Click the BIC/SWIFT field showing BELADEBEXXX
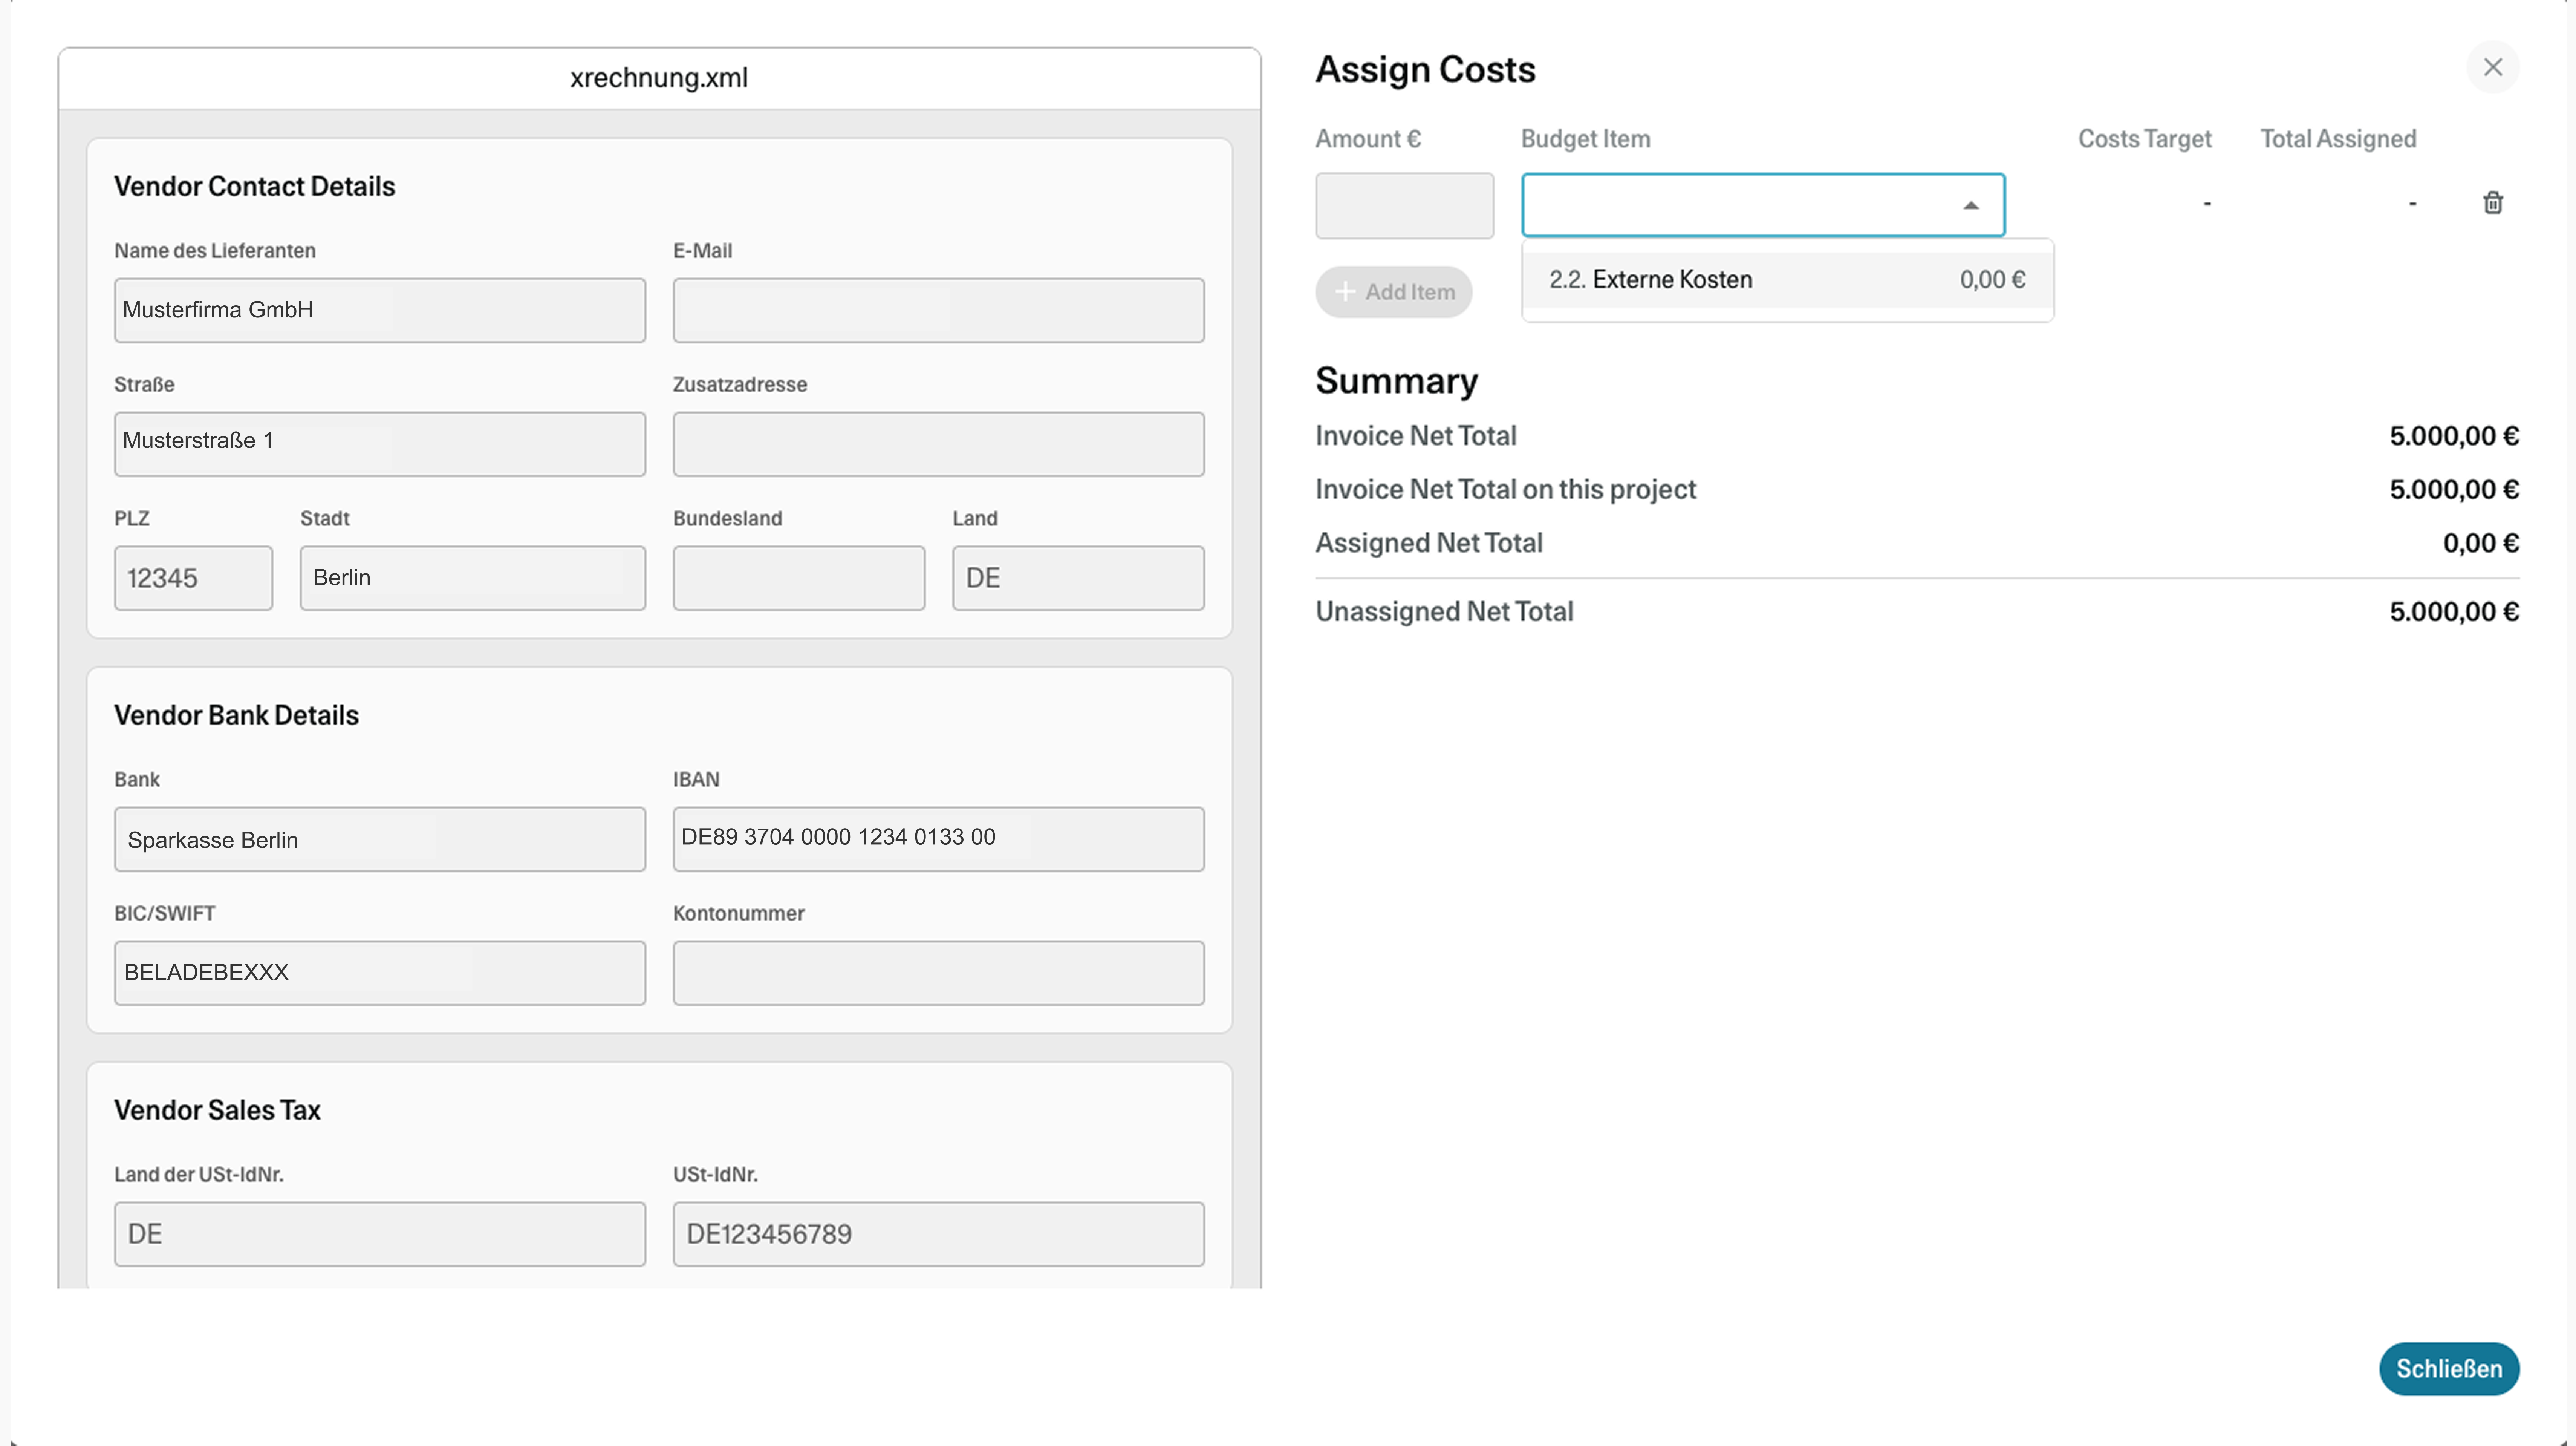This screenshot has width=2576, height=1446. (379, 973)
